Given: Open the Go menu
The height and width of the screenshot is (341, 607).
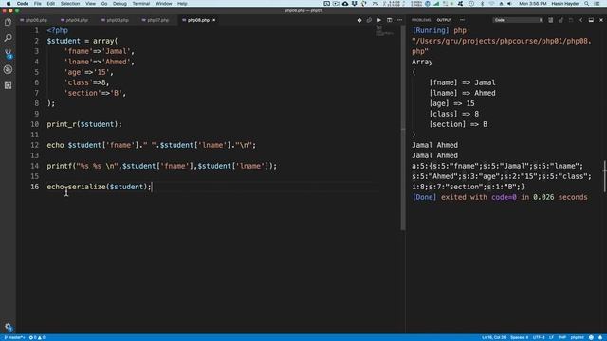Looking at the screenshot, I should [104, 4].
